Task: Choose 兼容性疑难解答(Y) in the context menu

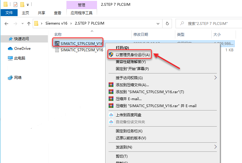Action: pyautogui.click(x=131, y=62)
